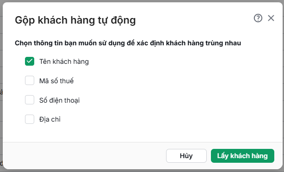
Task: Click the Địa chỉ label text
Action: click(x=50, y=119)
